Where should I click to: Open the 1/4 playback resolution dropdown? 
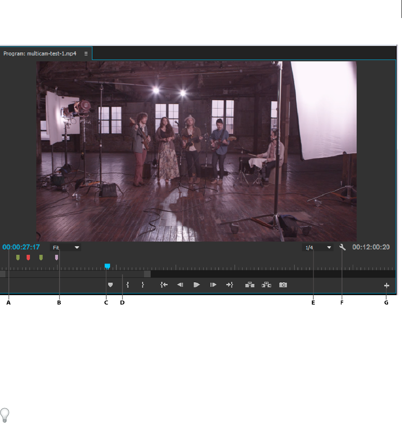pyautogui.click(x=317, y=247)
